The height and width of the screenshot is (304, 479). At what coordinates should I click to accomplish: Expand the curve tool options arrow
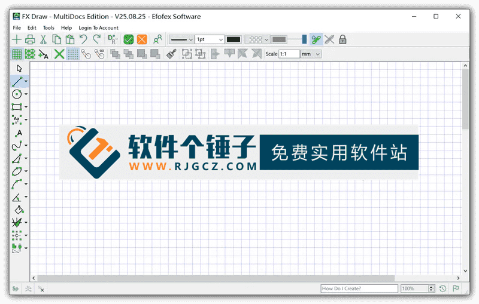[x=26, y=146]
